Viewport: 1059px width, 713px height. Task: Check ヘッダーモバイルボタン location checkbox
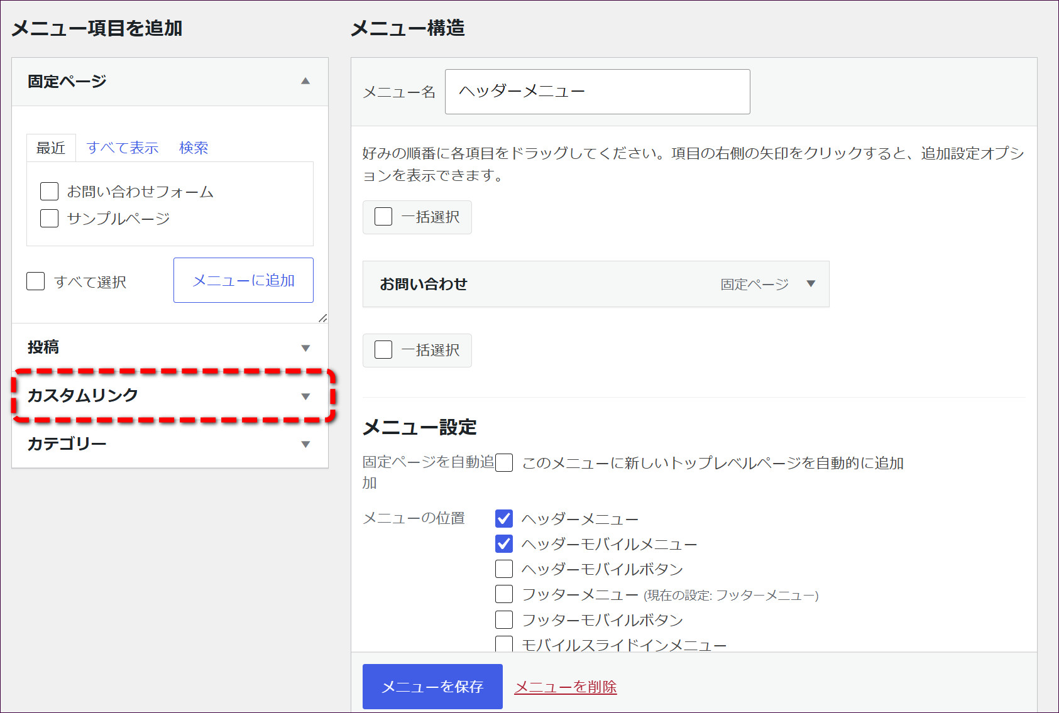pyautogui.click(x=504, y=569)
